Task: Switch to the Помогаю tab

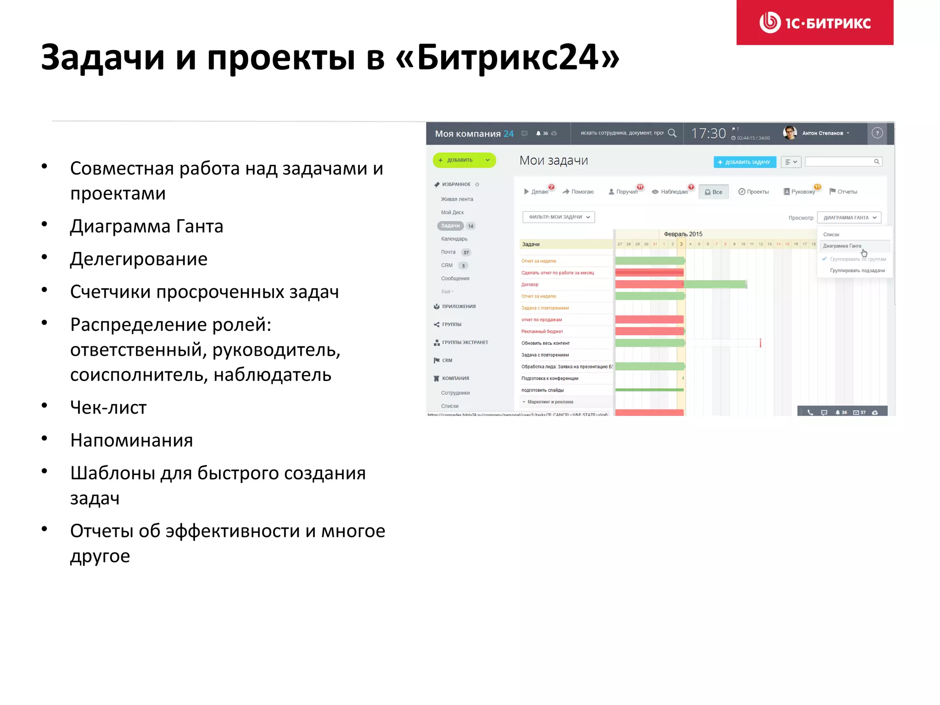Action: tap(578, 192)
